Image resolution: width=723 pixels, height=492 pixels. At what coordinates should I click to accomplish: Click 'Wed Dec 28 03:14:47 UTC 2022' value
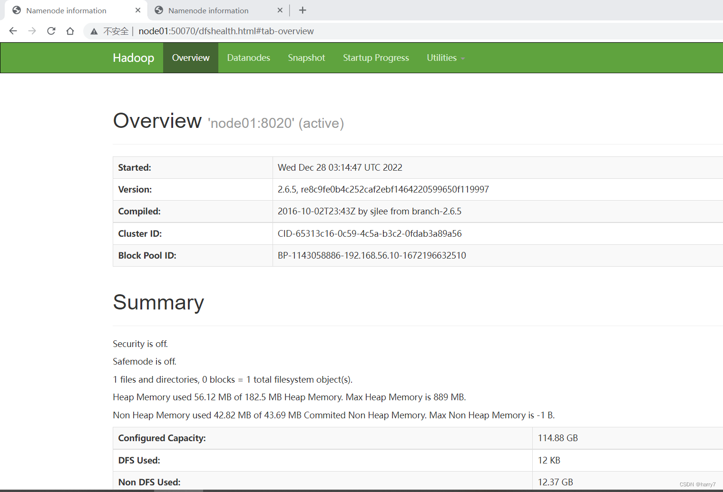coord(340,167)
